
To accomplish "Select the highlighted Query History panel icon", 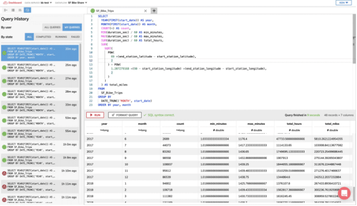I will click(28, 10).
